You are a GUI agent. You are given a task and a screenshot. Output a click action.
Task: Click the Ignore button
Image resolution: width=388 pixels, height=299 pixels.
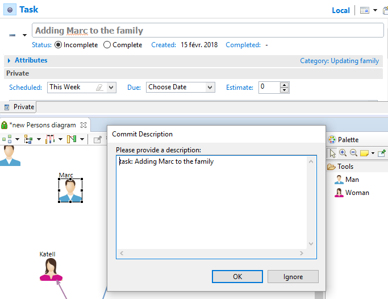click(293, 277)
